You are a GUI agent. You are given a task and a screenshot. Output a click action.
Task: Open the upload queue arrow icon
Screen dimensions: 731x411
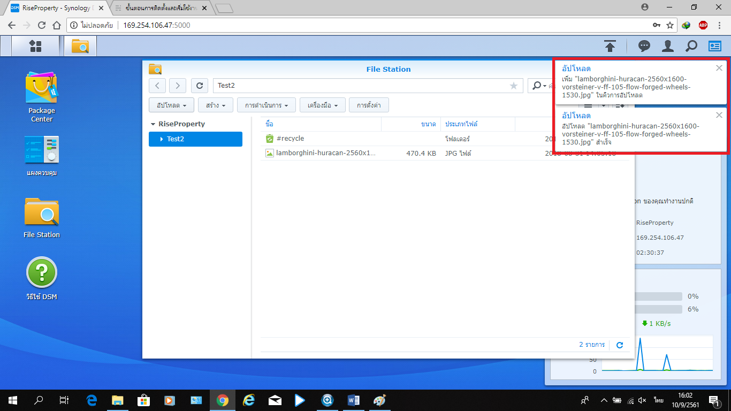click(610, 46)
